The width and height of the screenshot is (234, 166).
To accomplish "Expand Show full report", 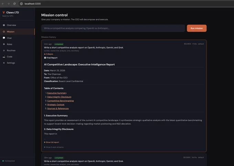I will pos(52,142).
